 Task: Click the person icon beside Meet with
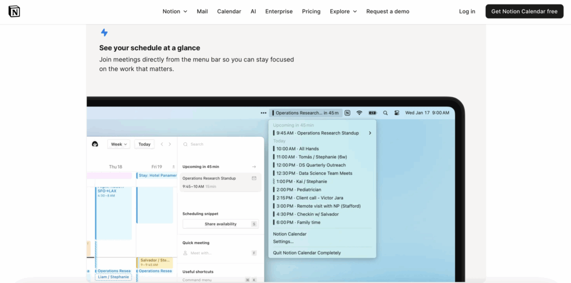(185, 253)
